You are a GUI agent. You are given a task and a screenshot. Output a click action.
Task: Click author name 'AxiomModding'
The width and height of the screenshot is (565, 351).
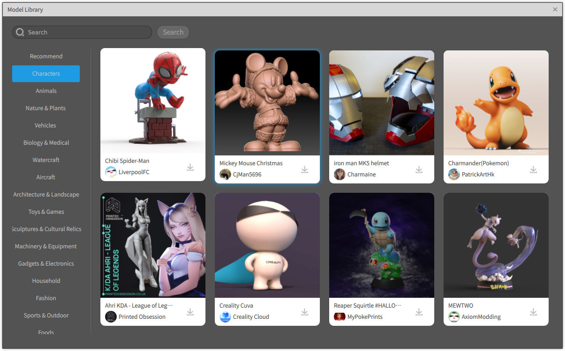[x=481, y=317]
